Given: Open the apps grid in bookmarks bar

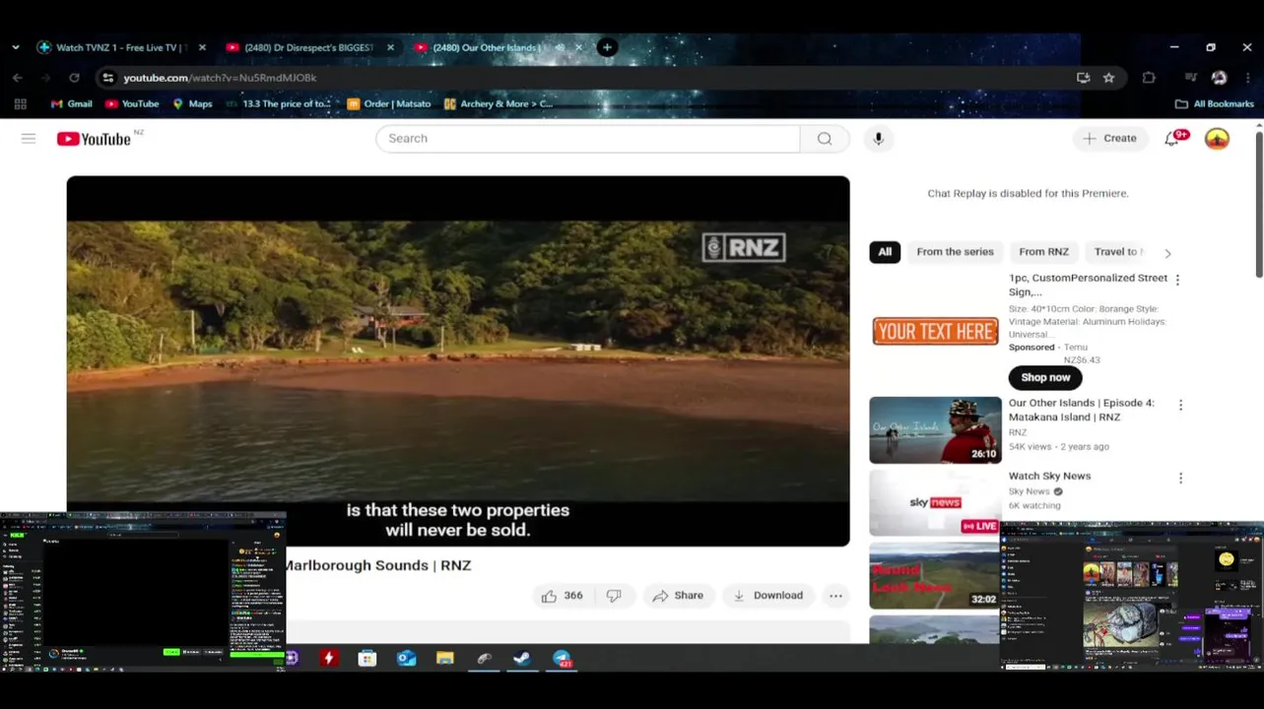Looking at the screenshot, I should 20,103.
